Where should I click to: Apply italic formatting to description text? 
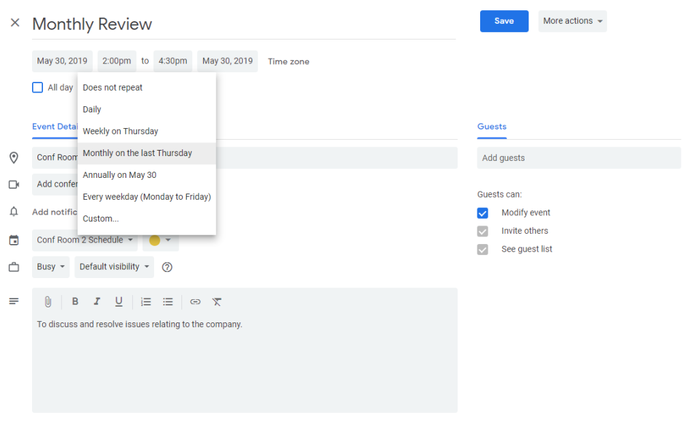click(97, 301)
